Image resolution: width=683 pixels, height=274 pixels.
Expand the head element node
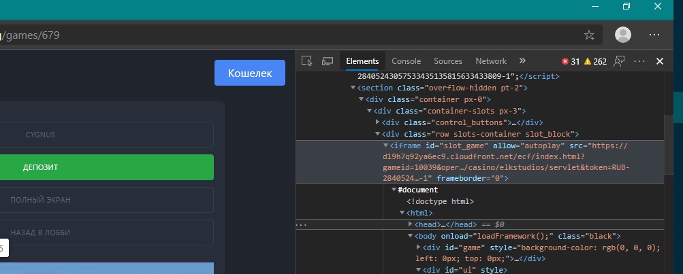[410, 224]
